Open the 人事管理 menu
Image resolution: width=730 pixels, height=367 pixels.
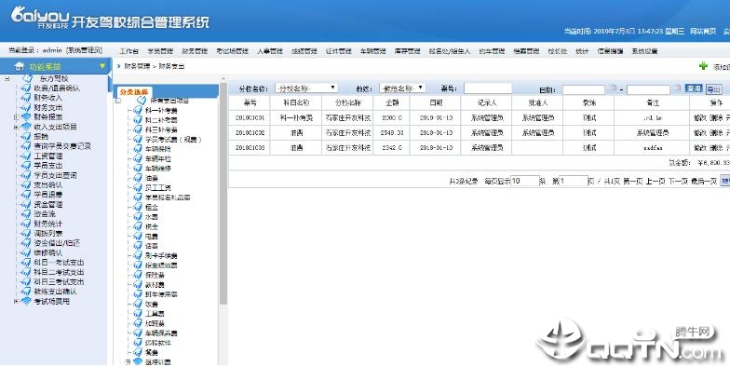tap(270, 51)
